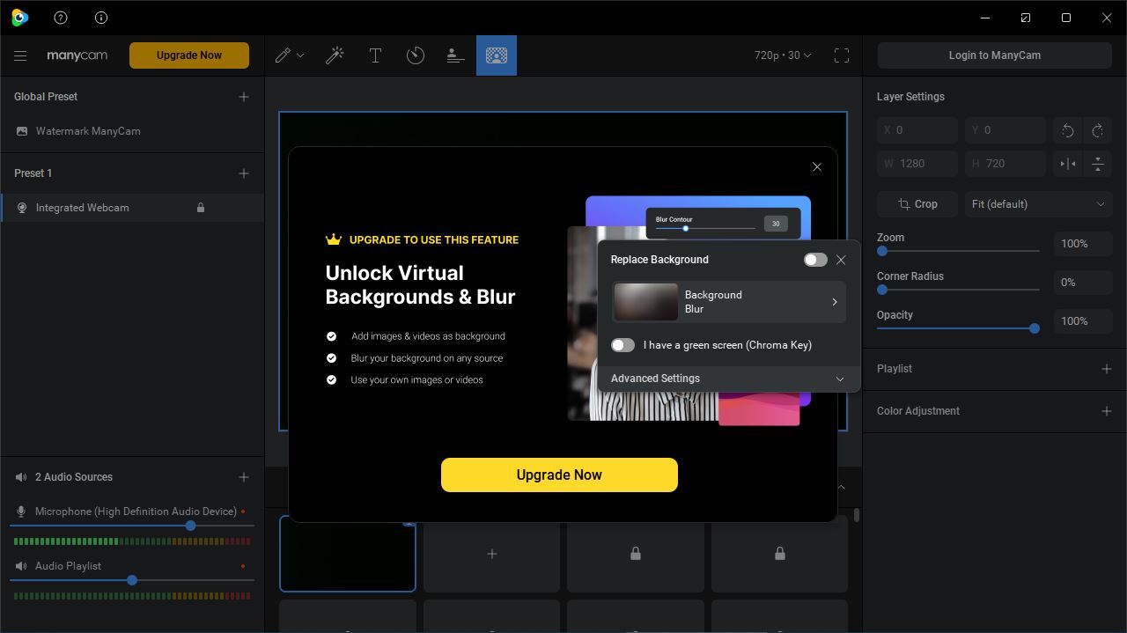Click the Background Blur preview thumbnail

(x=646, y=302)
